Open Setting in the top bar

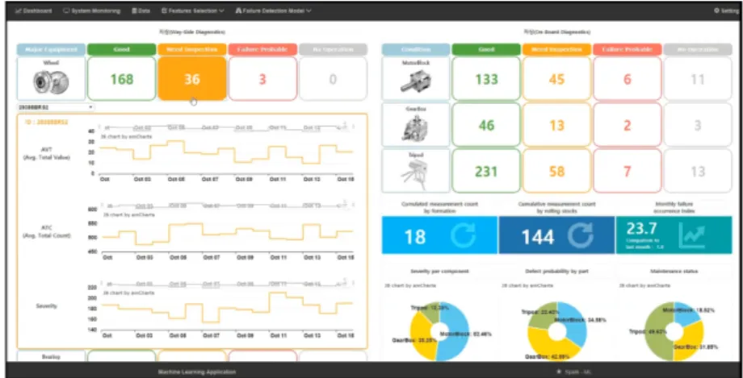coord(728,10)
